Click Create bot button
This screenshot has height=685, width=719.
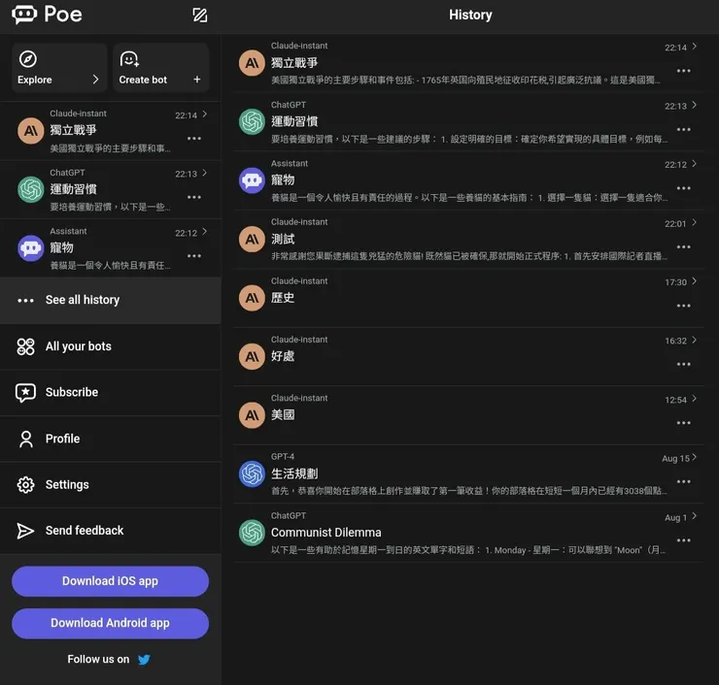160,68
